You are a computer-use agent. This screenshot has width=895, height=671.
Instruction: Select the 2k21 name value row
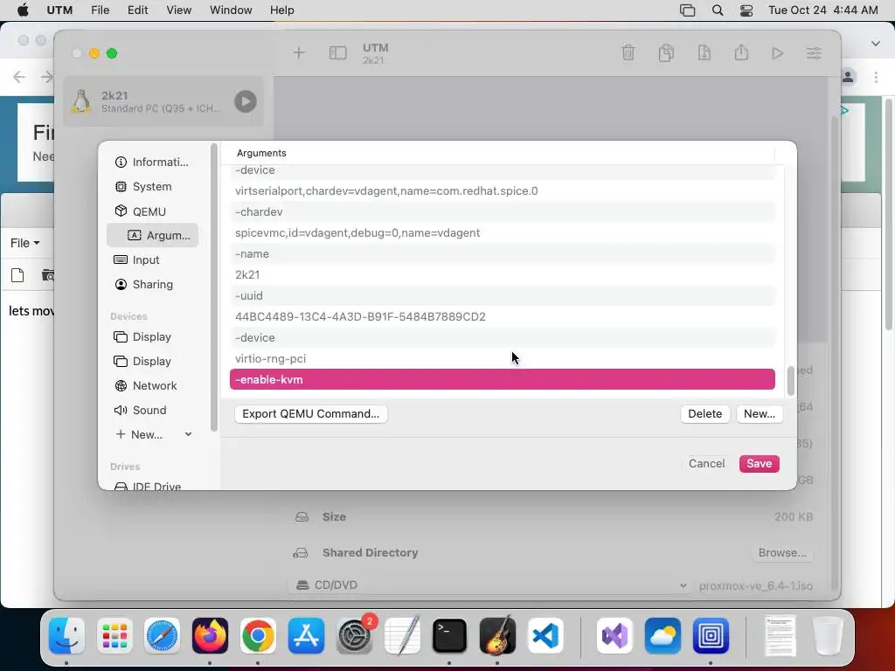pos(503,274)
